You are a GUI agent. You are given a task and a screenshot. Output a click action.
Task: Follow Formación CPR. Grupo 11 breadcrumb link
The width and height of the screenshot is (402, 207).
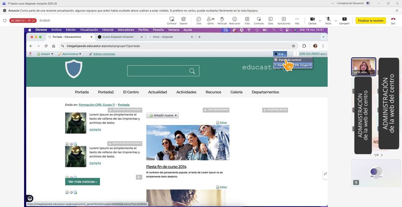click(x=96, y=105)
